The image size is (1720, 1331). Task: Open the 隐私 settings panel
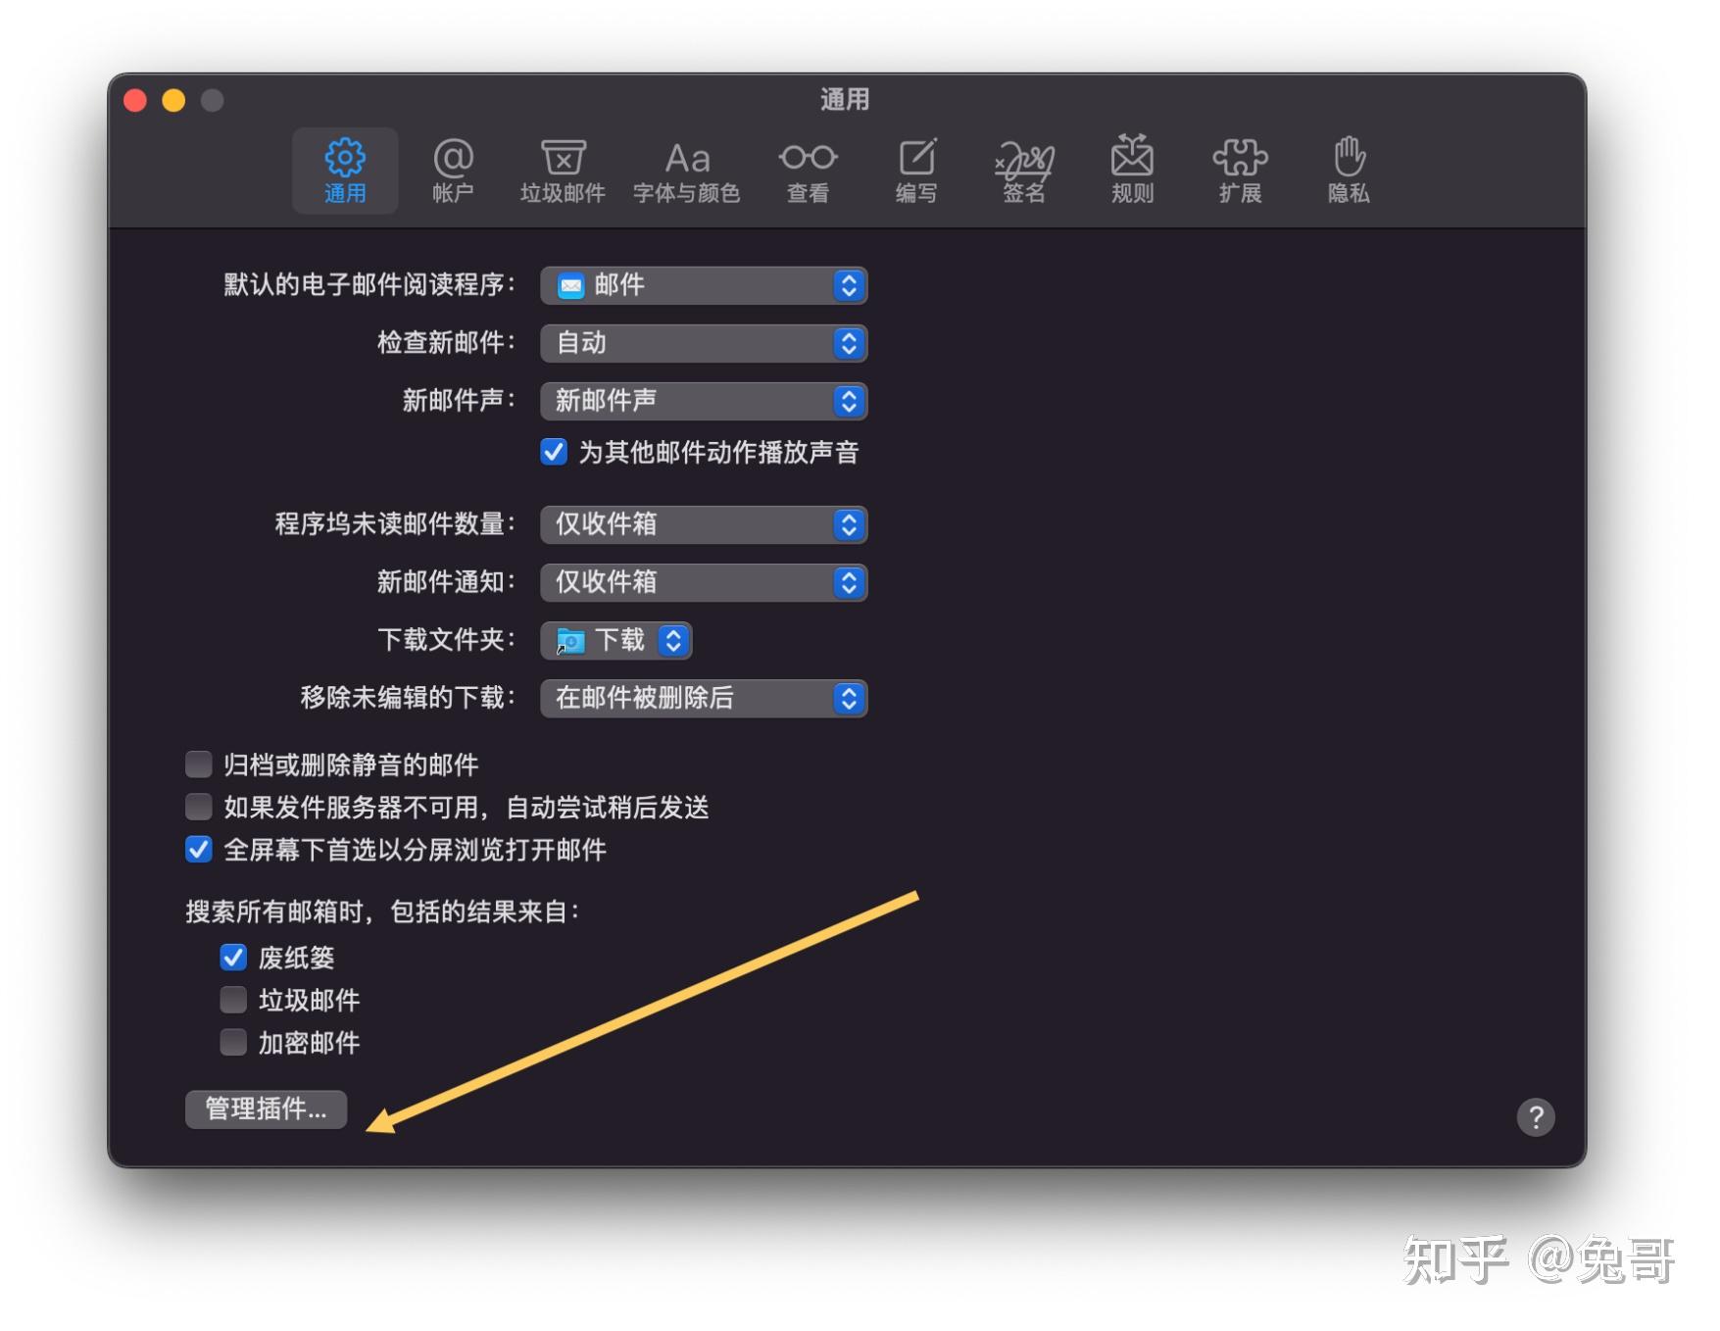(x=1346, y=170)
